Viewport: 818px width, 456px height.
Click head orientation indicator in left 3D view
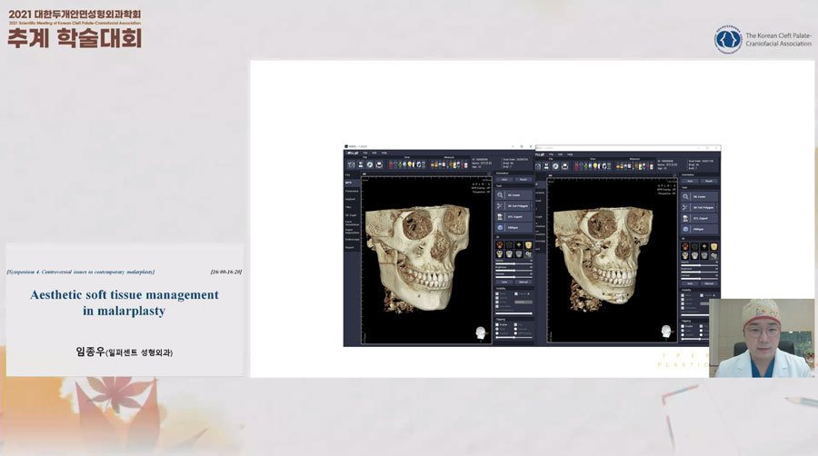coord(480,332)
